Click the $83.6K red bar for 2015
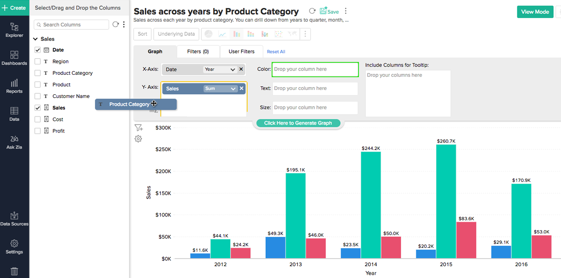The image size is (561, 278). [x=466, y=240]
